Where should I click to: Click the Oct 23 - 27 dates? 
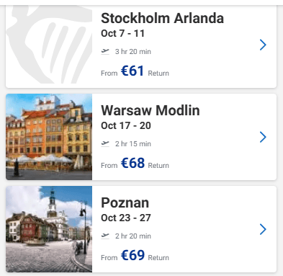point(126,218)
